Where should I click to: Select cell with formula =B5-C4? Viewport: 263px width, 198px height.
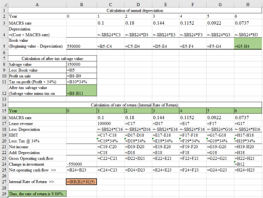(111, 43)
